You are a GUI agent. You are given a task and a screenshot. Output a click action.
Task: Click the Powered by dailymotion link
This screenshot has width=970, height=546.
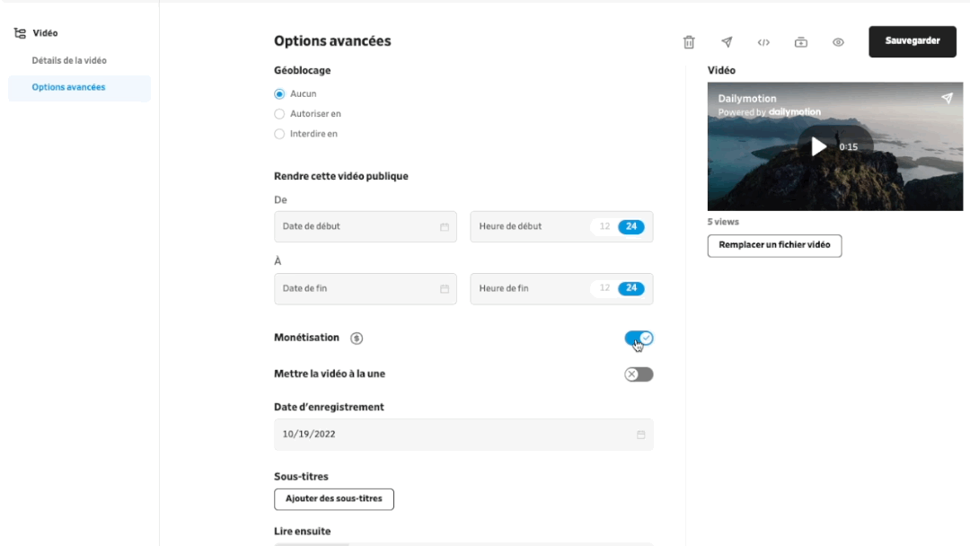point(769,112)
